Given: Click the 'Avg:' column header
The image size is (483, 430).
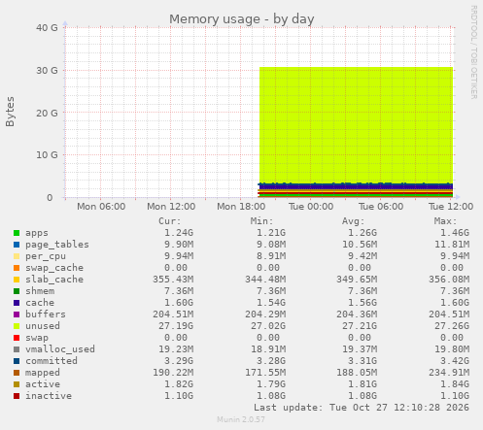Looking at the screenshot, I should click(353, 221).
